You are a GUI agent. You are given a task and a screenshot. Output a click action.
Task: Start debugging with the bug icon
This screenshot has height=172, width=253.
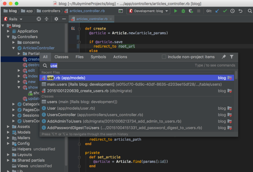[x=183, y=11]
